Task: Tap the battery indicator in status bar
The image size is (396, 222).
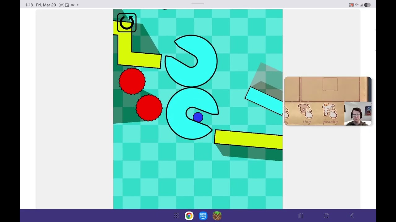Action: tap(367, 5)
